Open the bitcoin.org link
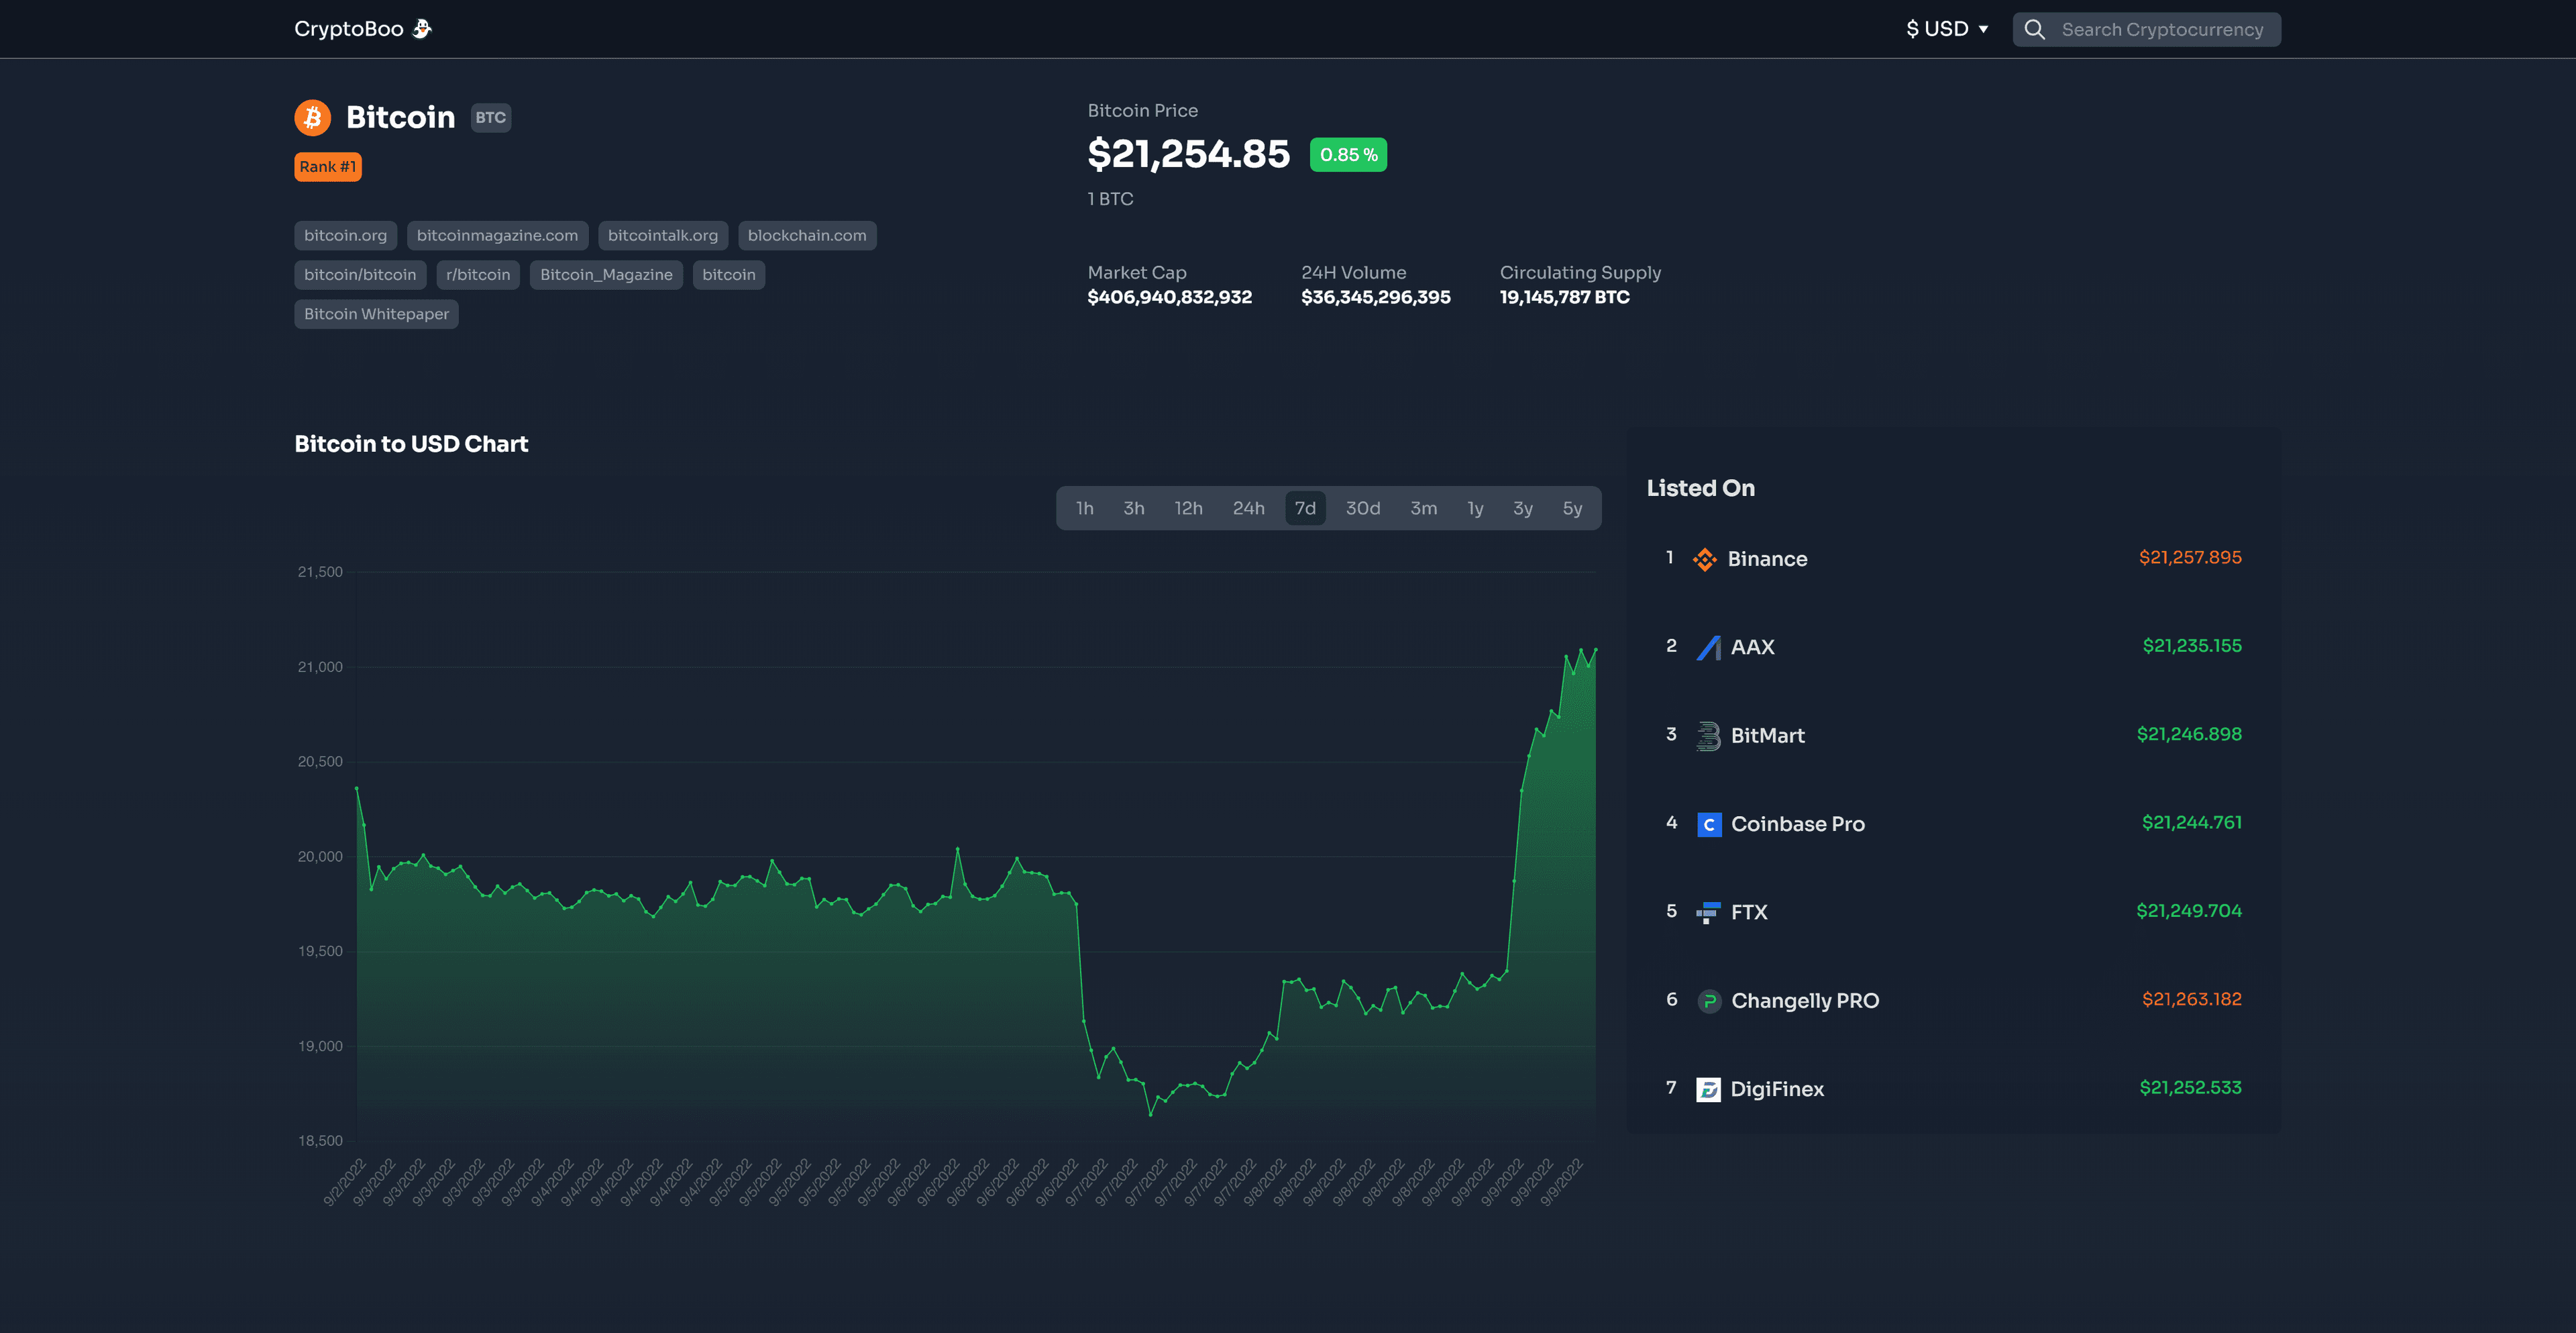The width and height of the screenshot is (2576, 1333). pyautogui.click(x=345, y=235)
